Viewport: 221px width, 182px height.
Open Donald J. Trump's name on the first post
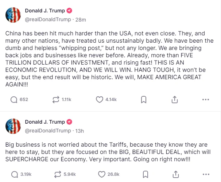[x=44, y=11]
